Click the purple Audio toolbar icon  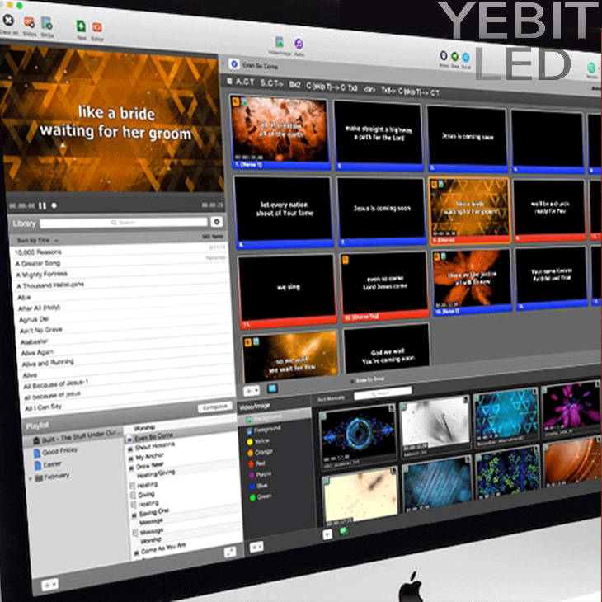point(299,44)
